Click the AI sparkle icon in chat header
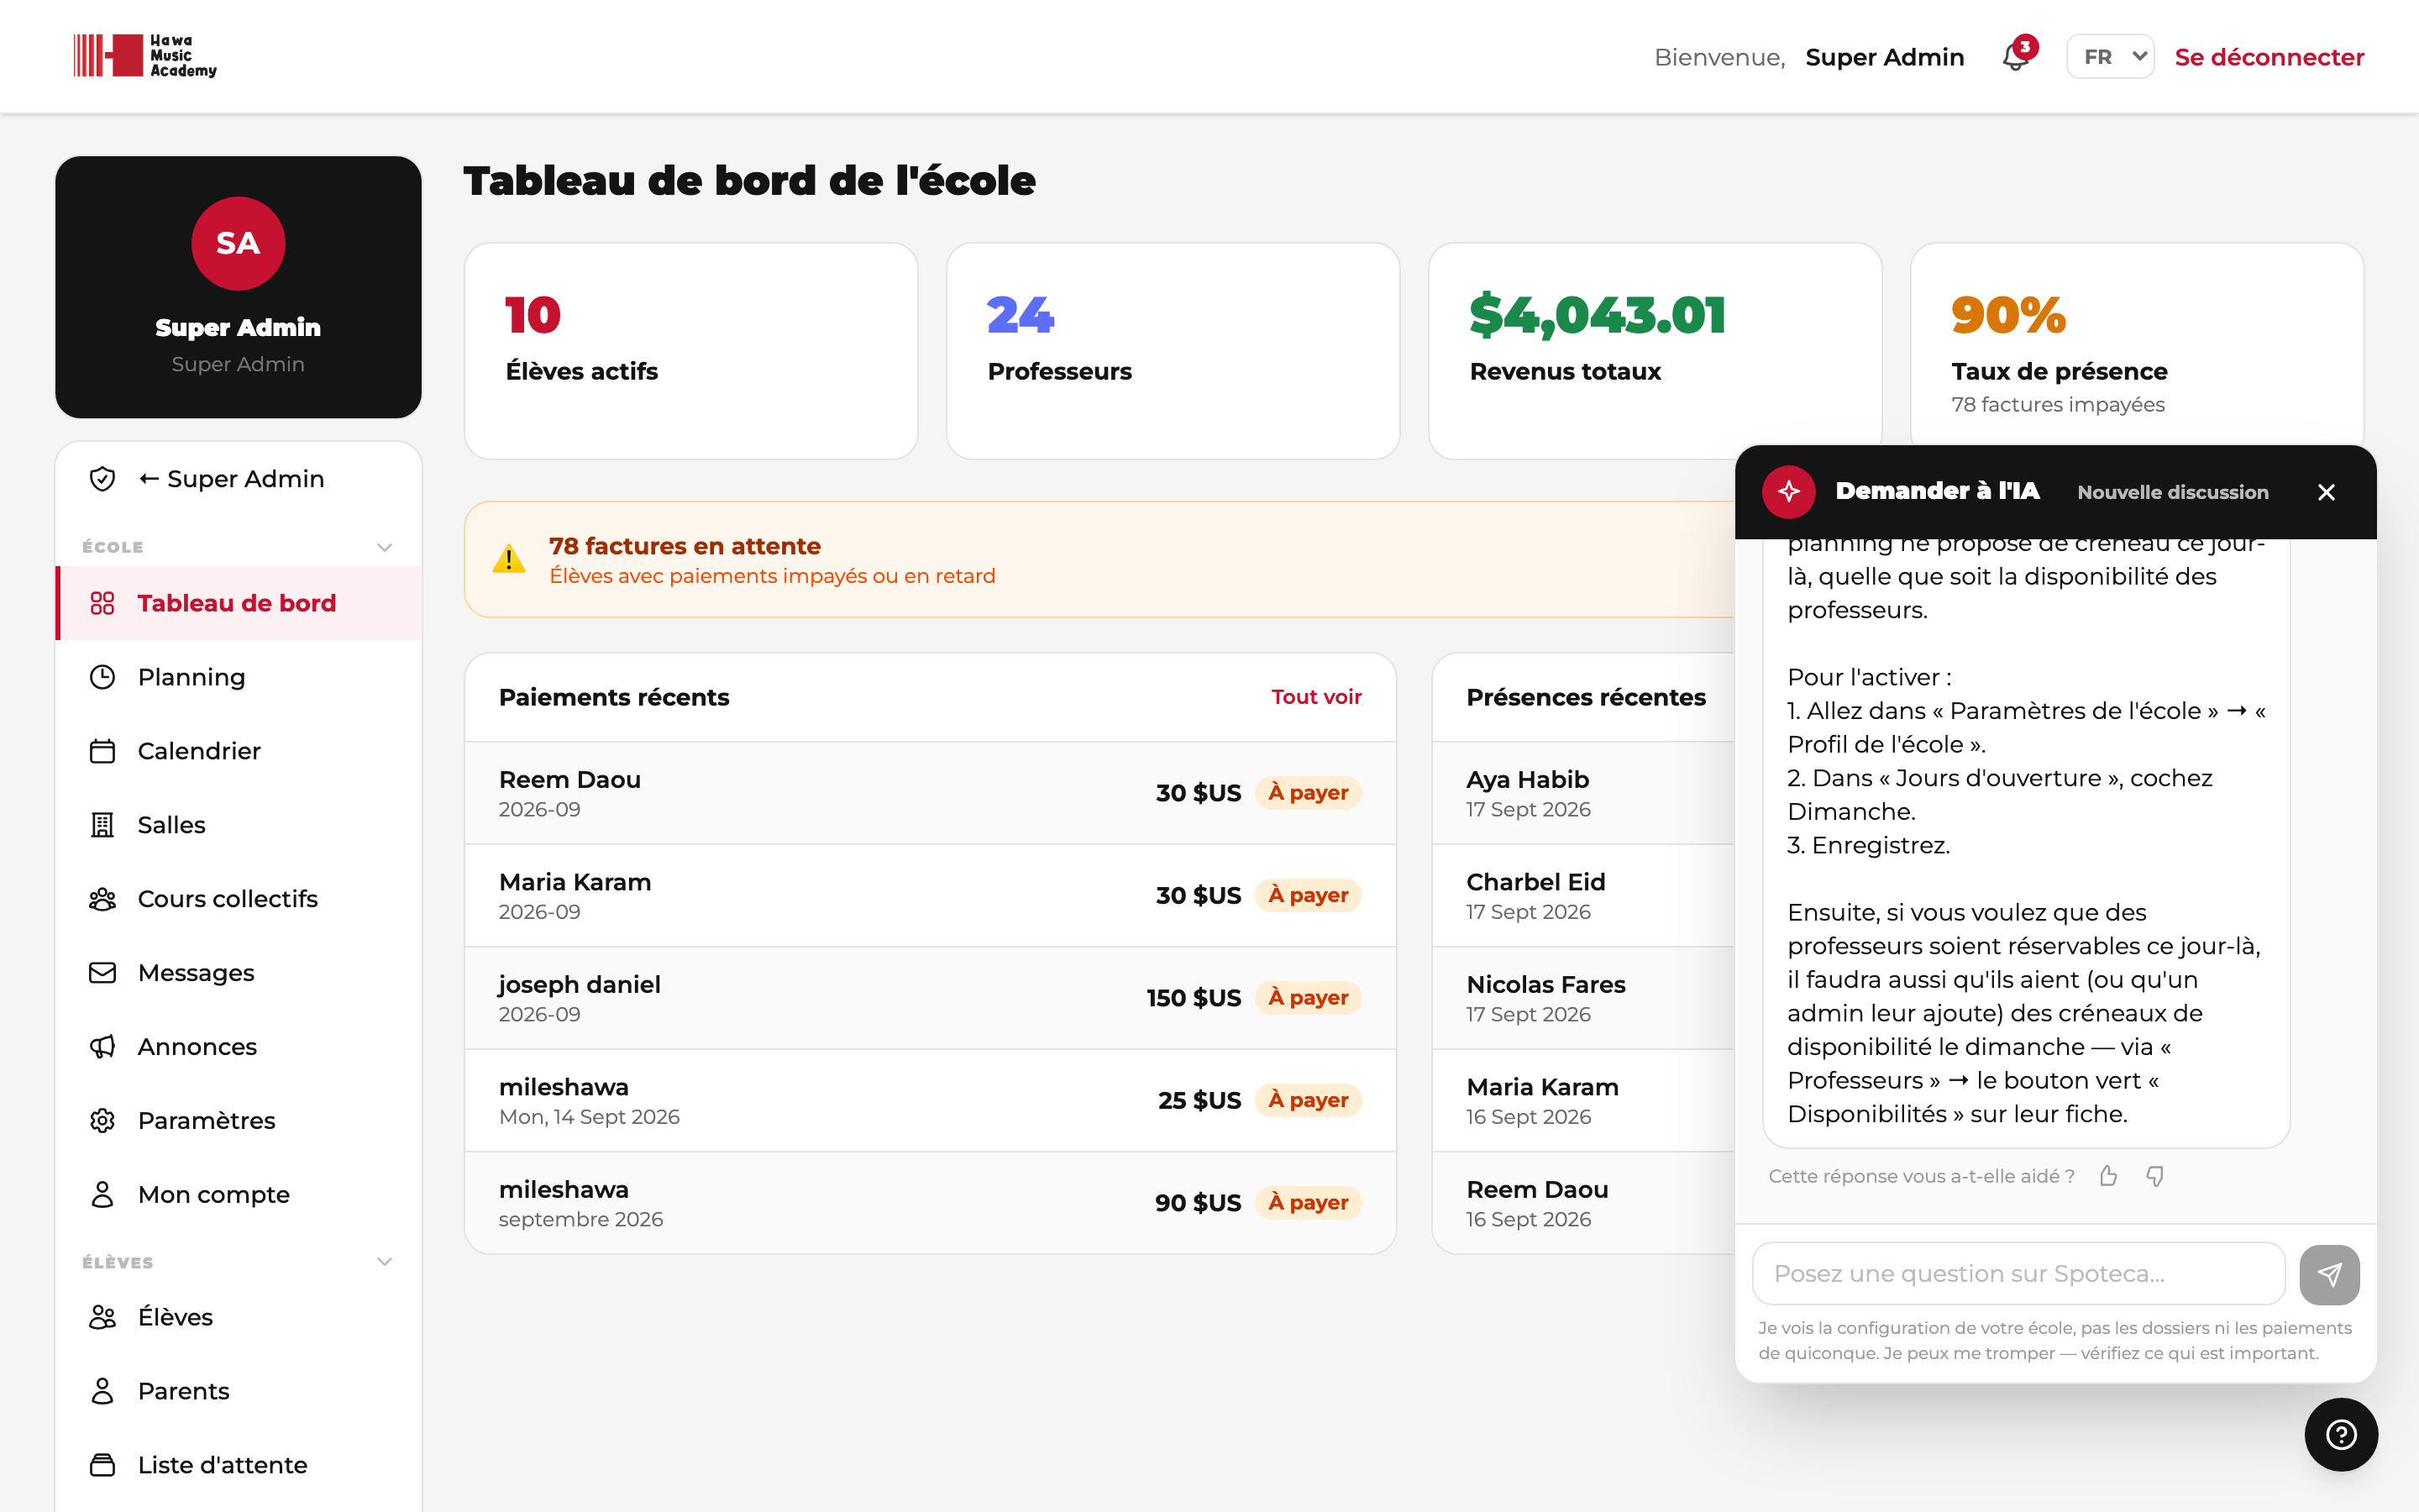 (x=1788, y=491)
